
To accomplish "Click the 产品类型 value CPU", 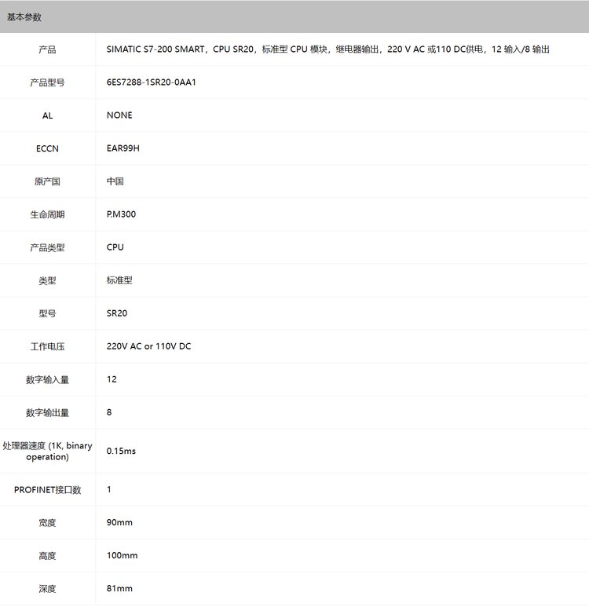I will pos(115,247).
